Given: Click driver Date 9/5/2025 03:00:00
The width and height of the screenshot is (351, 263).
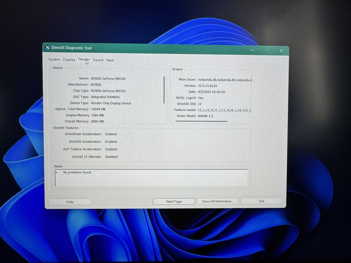Looking at the screenshot, I should point(211,92).
